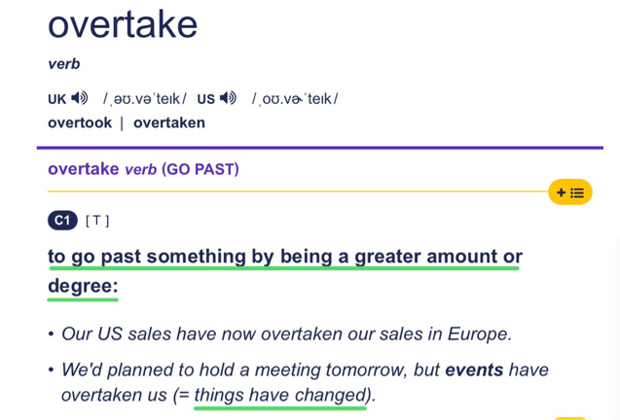This screenshot has width=620, height=420.
Task: Click the word 'degree' in the definition
Action: (x=80, y=286)
